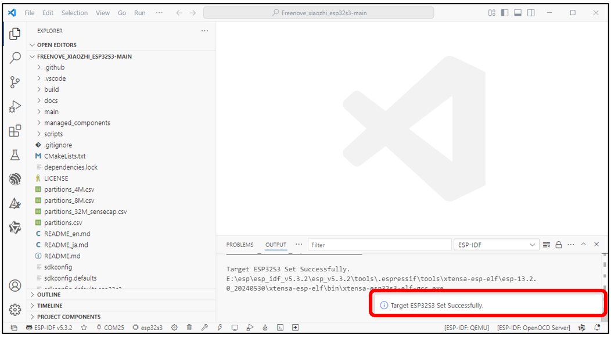611x337 pixels.
Task: Click the Monitor Device screen icon
Action: click(x=235, y=328)
